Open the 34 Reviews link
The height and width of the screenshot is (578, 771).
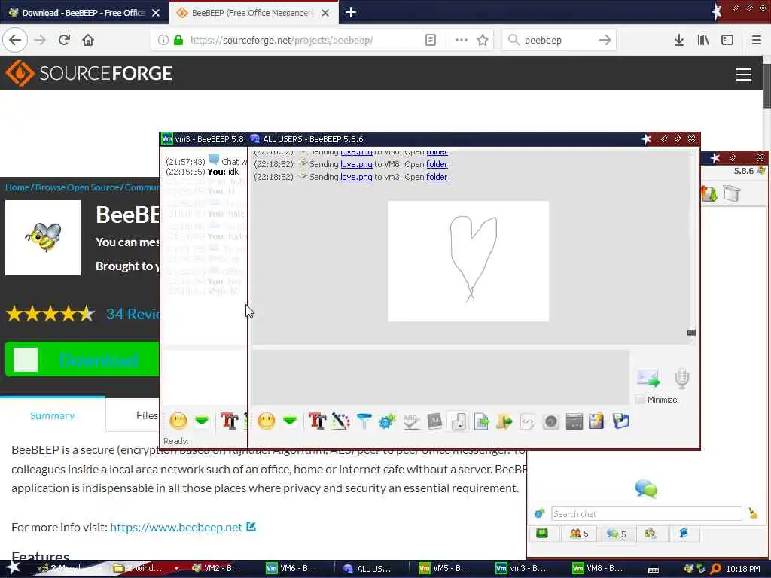point(133,314)
